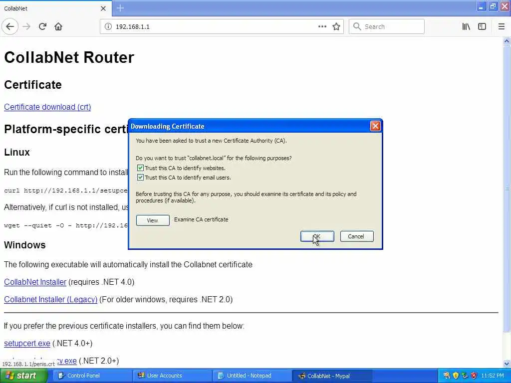The image size is (511, 383).
Task: Open the Collabnet Installer (Legacy) link
Action: (50, 300)
